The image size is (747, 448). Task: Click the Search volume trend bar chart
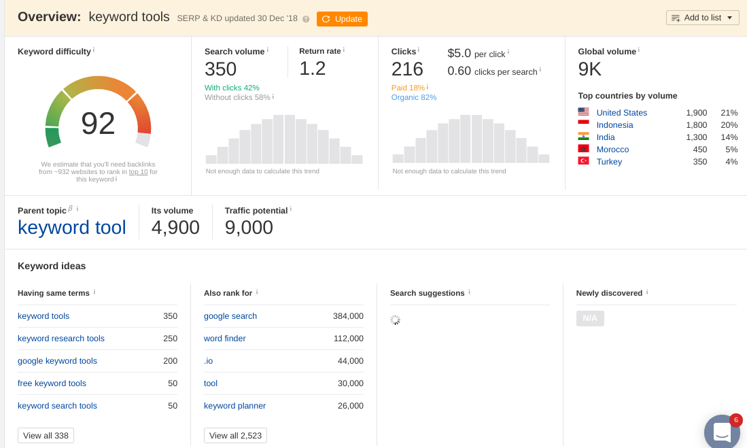click(x=284, y=139)
